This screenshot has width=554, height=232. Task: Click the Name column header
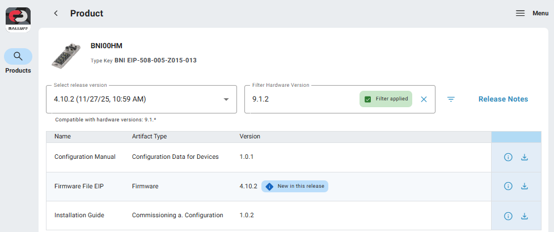coord(62,137)
